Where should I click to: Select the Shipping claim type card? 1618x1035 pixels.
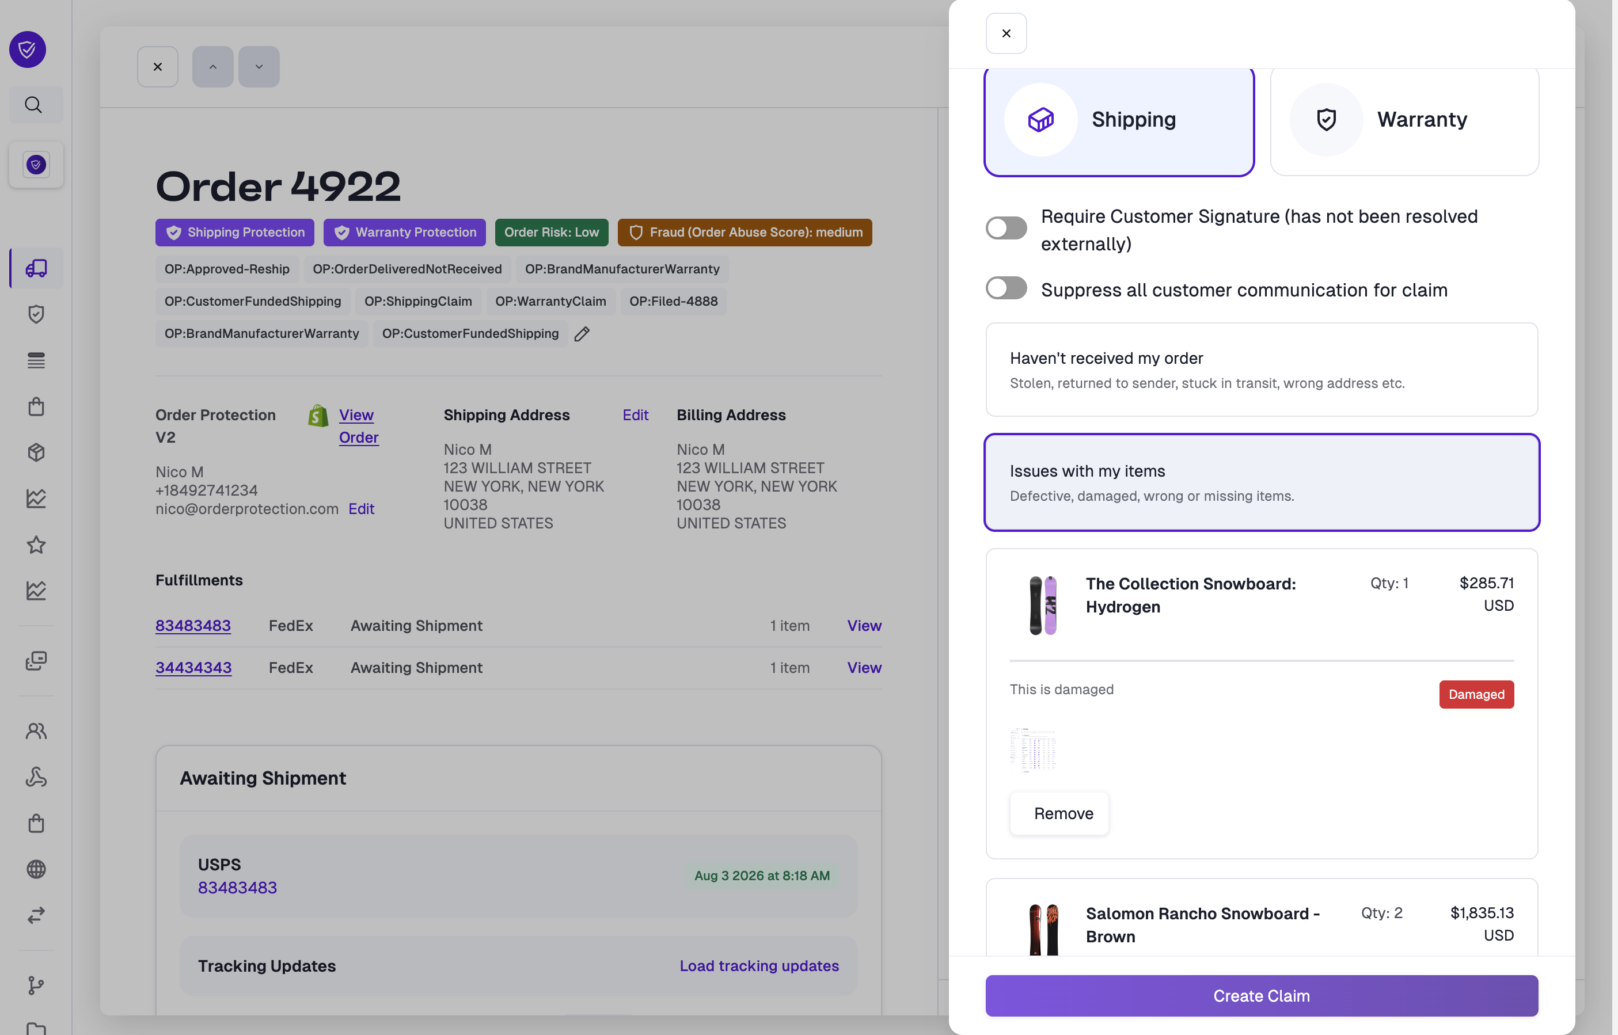click(1119, 121)
